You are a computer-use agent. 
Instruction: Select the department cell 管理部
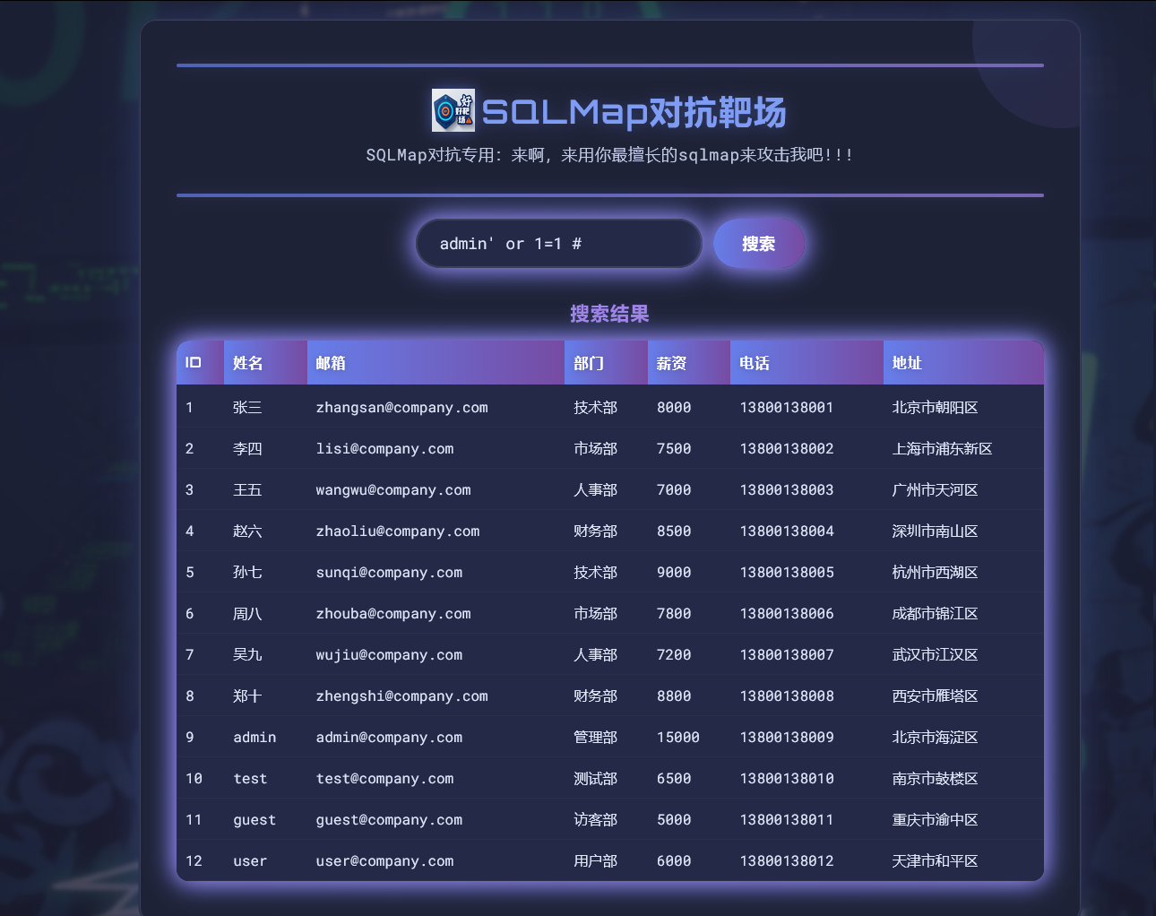[596, 738]
